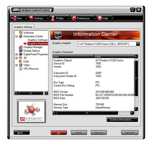
Task: Click the Welcome hand icon in tree
Action: (21, 33)
